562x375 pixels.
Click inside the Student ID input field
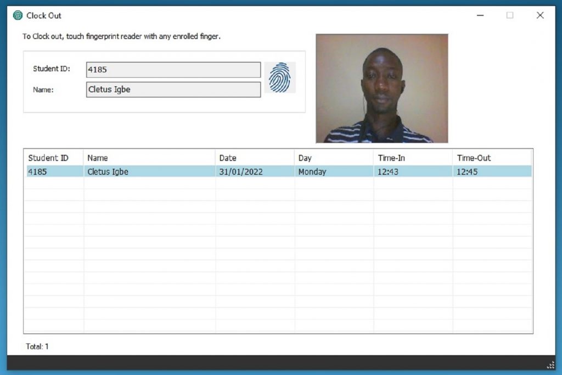(173, 69)
